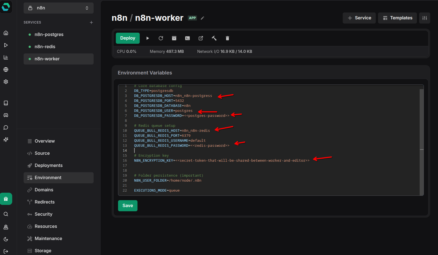Open the Source menu item

click(59, 153)
